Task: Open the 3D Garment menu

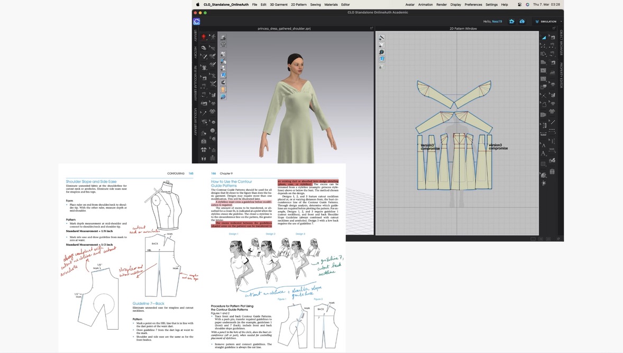Action: pyautogui.click(x=278, y=4)
